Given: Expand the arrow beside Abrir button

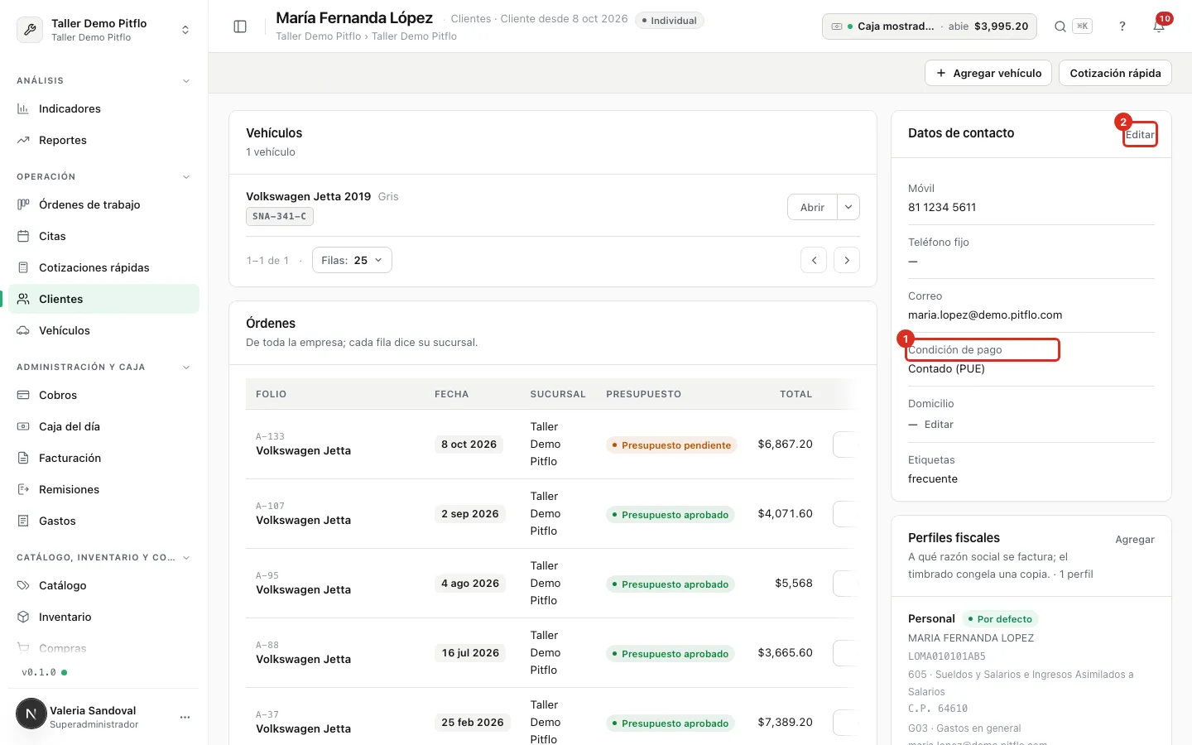Looking at the screenshot, I should tap(848, 207).
